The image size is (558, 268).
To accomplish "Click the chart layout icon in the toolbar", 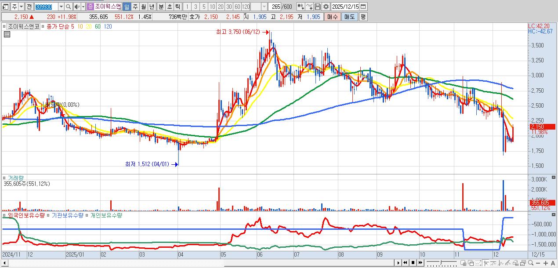I will [5, 7].
